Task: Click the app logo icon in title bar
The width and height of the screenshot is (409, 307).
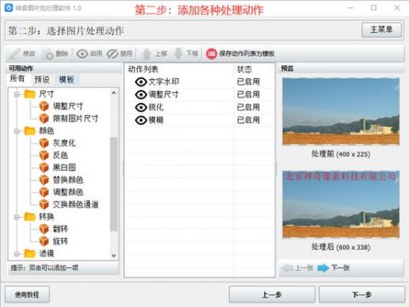Action: (8, 8)
